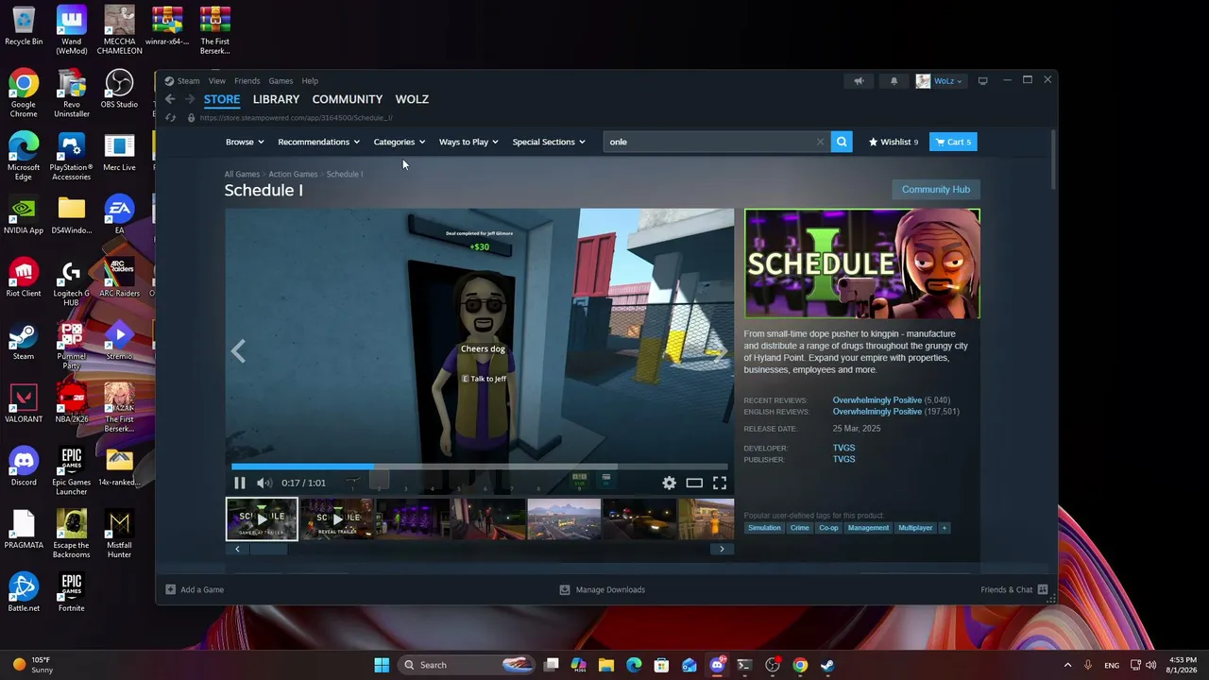Viewport: 1209px width, 680px height.
Task: Open Friends & Chat
Action: click(x=1014, y=589)
